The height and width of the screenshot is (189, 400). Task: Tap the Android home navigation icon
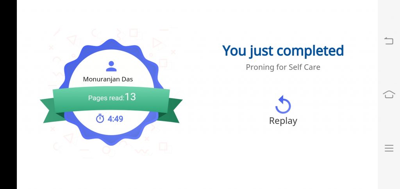pyautogui.click(x=389, y=94)
